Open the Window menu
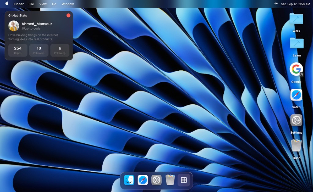 point(68,4)
